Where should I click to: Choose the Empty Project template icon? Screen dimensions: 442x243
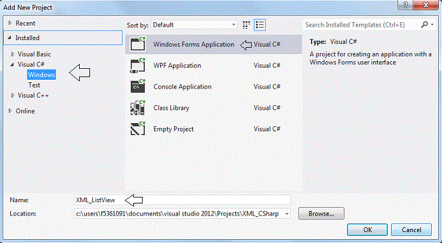(138, 129)
